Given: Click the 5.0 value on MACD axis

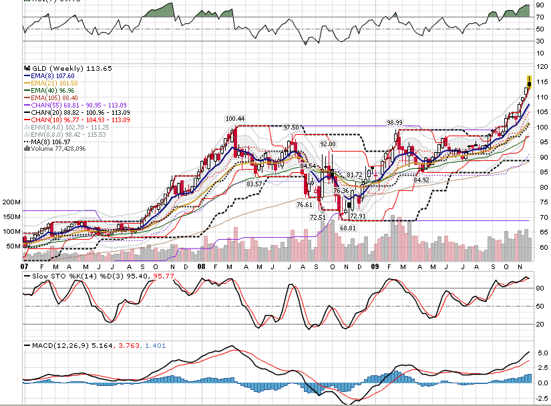Looking at the screenshot, I should pos(543,353).
